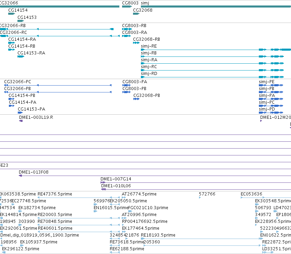
Task: Select EST RE18193.5prime
Action: tap(158, 236)
